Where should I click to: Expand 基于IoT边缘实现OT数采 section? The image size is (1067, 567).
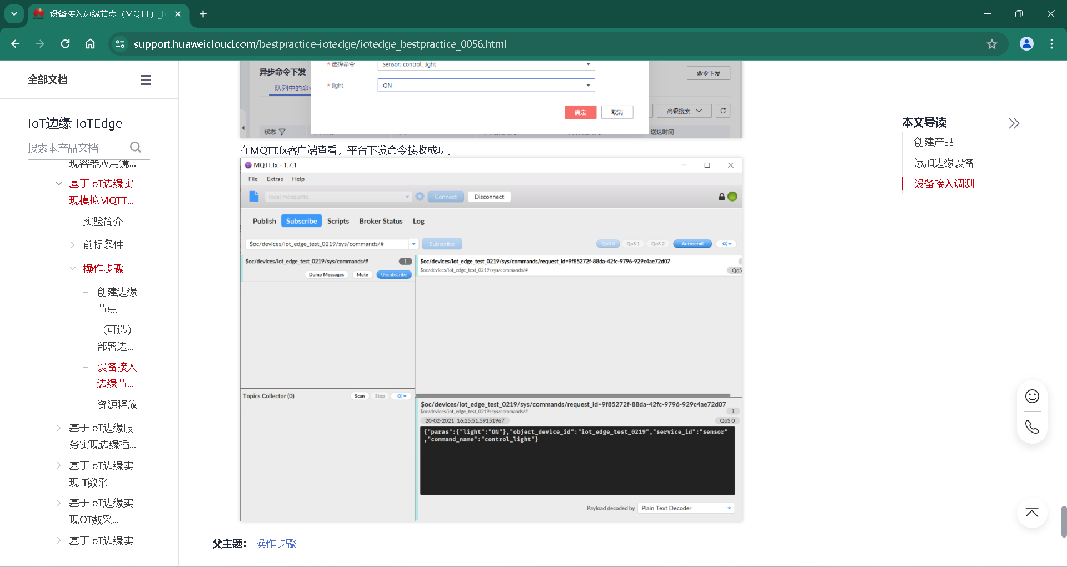click(59, 503)
